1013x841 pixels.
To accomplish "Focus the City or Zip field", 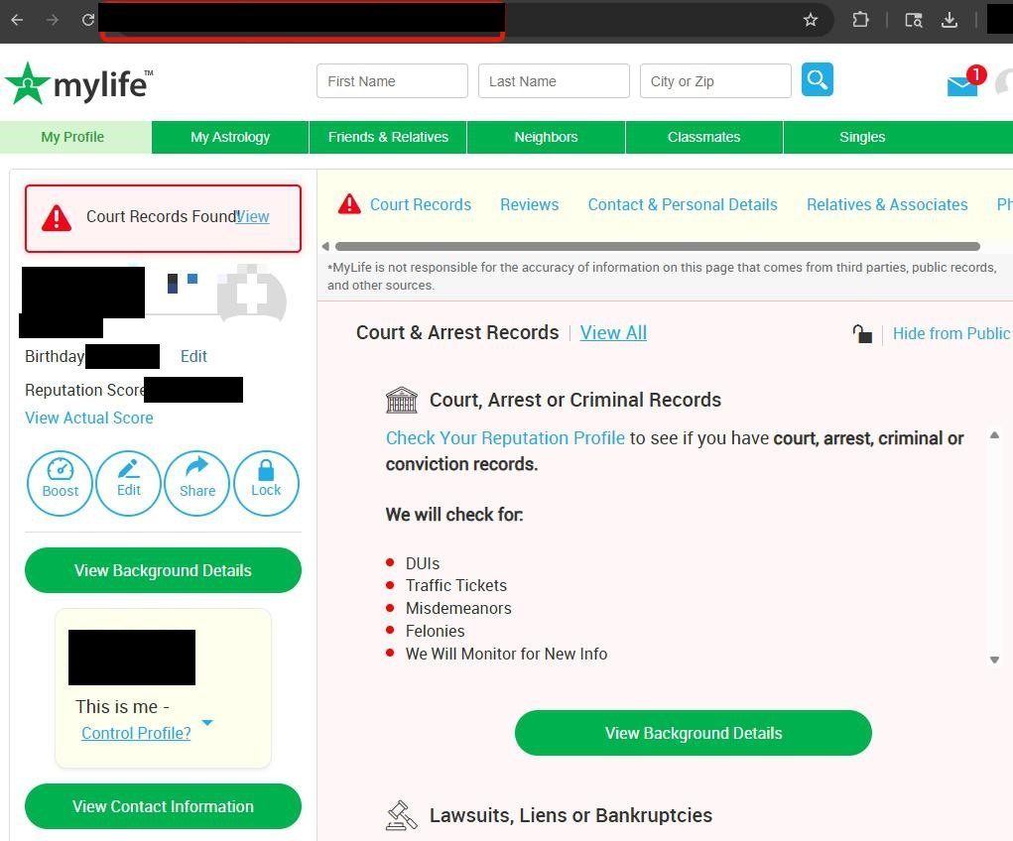I will coord(715,80).
